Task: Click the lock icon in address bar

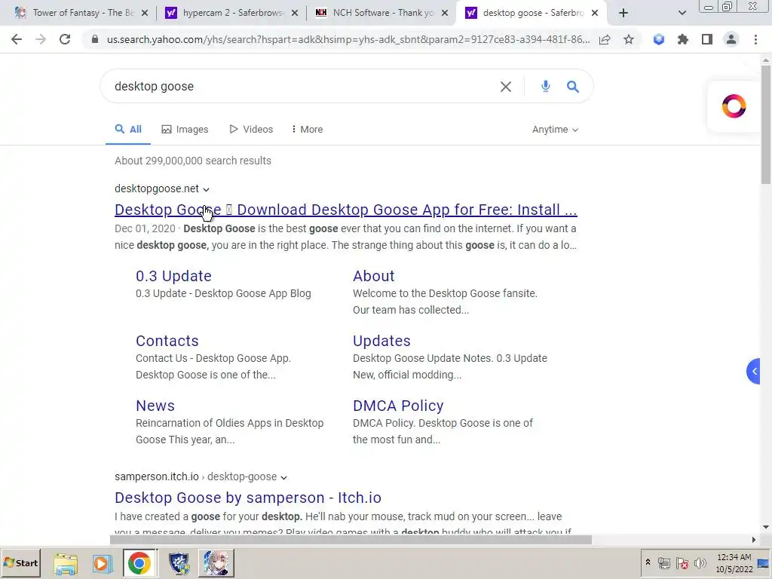Action: pyautogui.click(x=94, y=39)
